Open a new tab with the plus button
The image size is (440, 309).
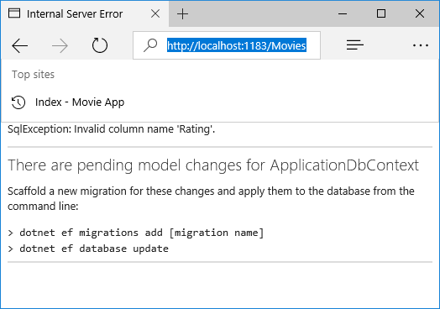click(x=183, y=13)
